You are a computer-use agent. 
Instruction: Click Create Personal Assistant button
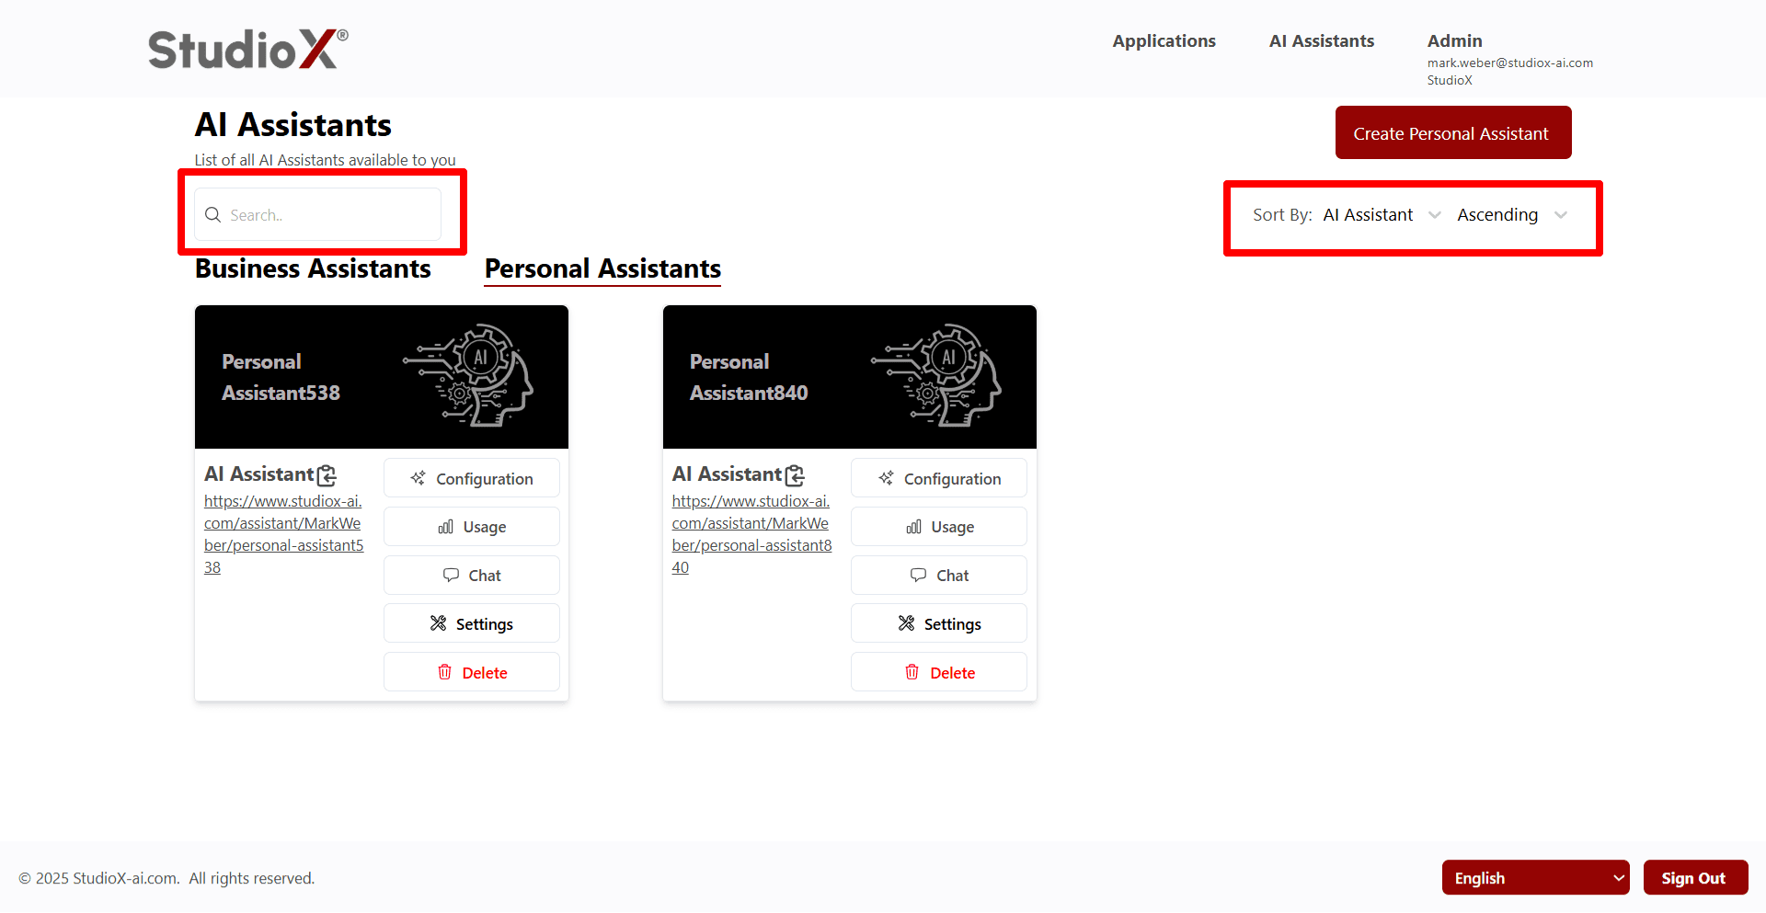point(1452,132)
